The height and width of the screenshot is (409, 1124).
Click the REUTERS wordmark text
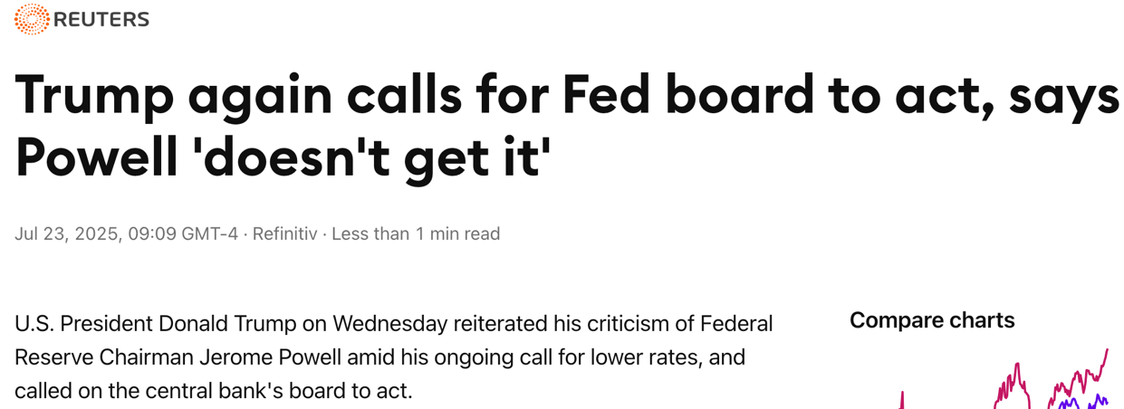[x=101, y=20]
